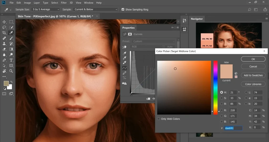This screenshot has height=142, width=269.
Task: Open the Layer menu
Action: click(x=37, y=3)
